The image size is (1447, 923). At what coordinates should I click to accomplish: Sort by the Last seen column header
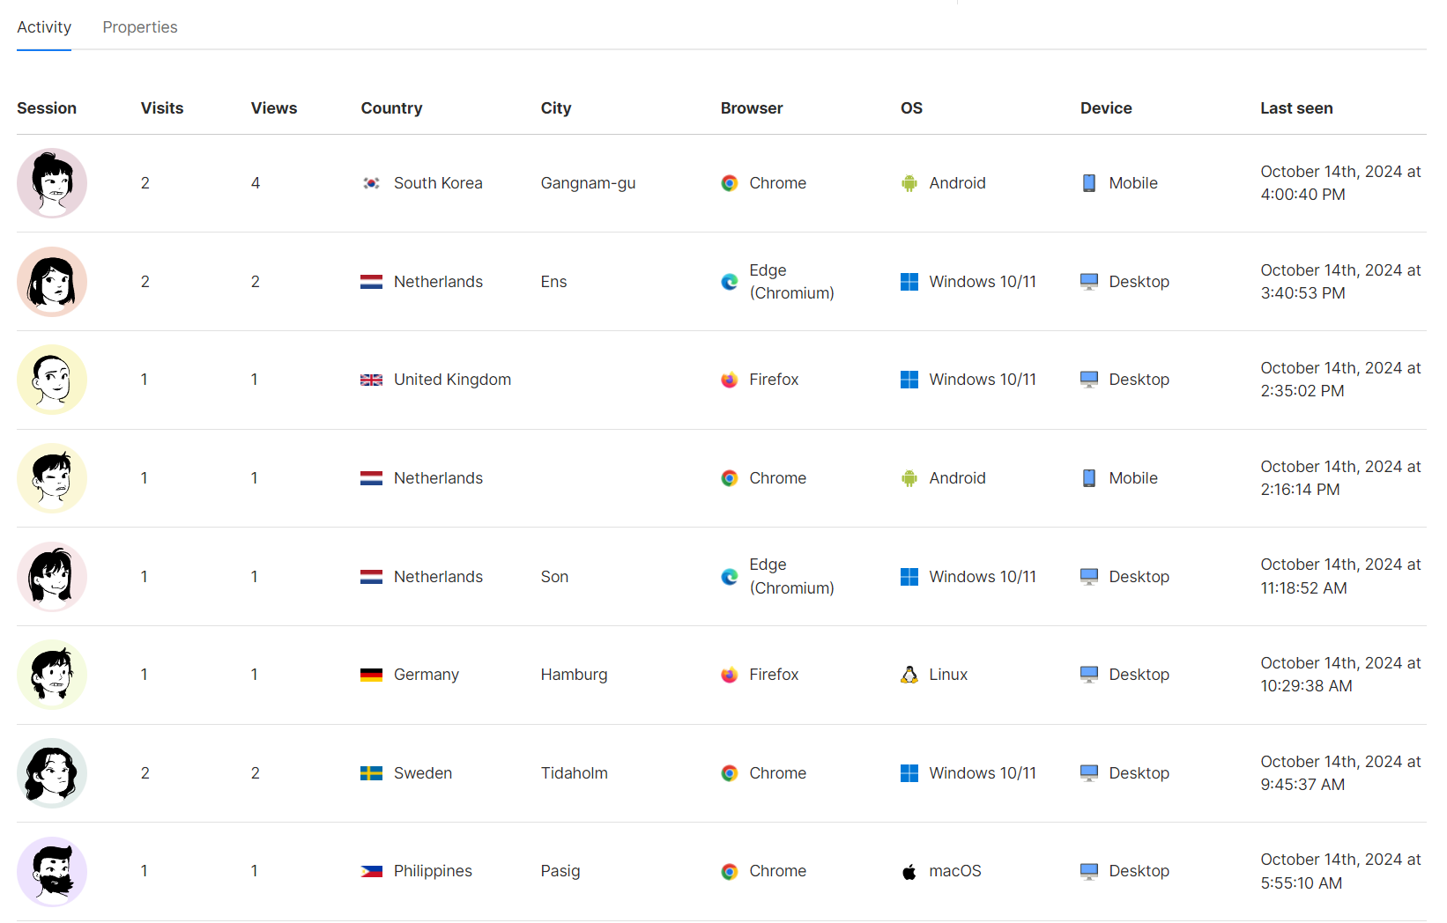click(1296, 107)
